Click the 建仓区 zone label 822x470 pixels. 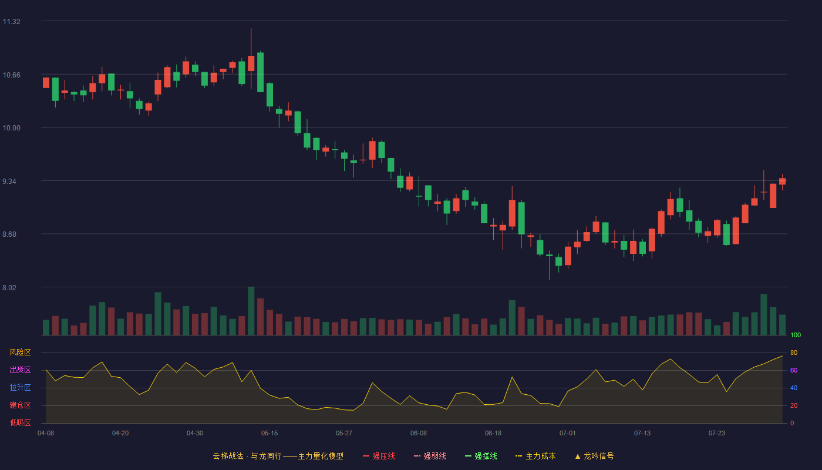tap(20, 405)
